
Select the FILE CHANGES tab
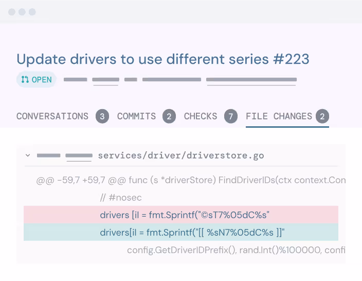tap(279, 116)
